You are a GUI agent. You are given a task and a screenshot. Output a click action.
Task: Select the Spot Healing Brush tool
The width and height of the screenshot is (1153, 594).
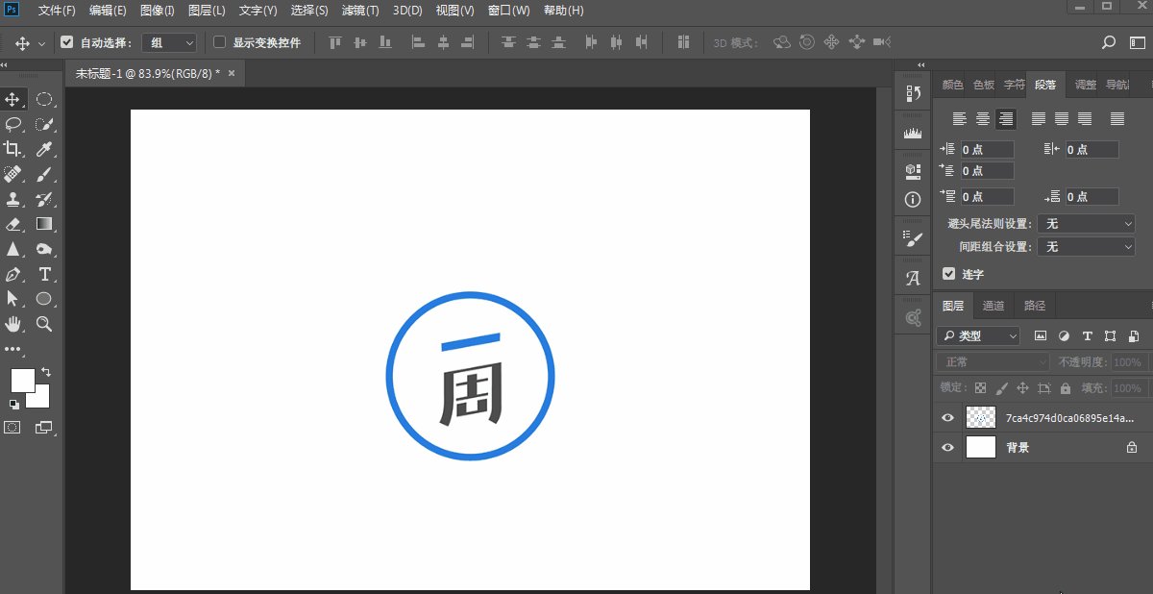pyautogui.click(x=13, y=174)
